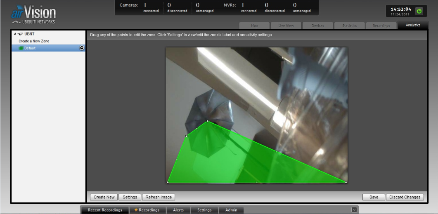Click the airVision logo

tap(33, 14)
